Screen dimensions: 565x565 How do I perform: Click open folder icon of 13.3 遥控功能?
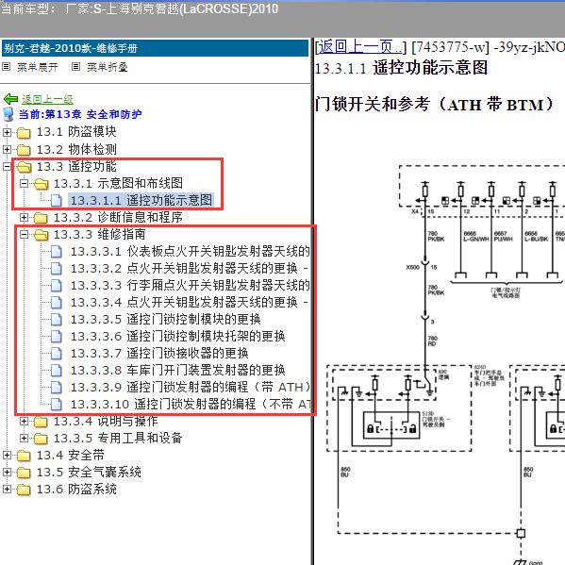pyautogui.click(x=24, y=166)
